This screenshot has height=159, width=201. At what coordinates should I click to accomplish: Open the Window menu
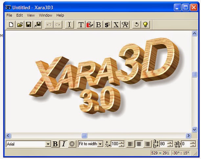click(x=46, y=15)
